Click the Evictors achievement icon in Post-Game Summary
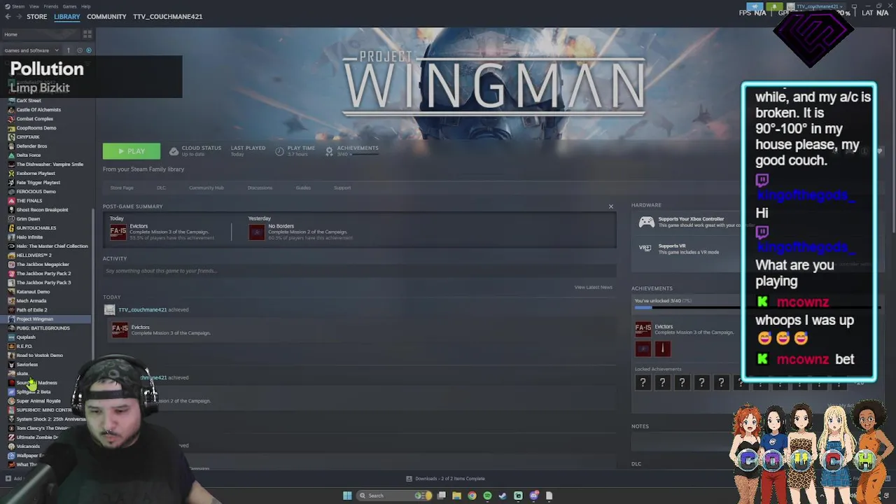 click(x=118, y=232)
